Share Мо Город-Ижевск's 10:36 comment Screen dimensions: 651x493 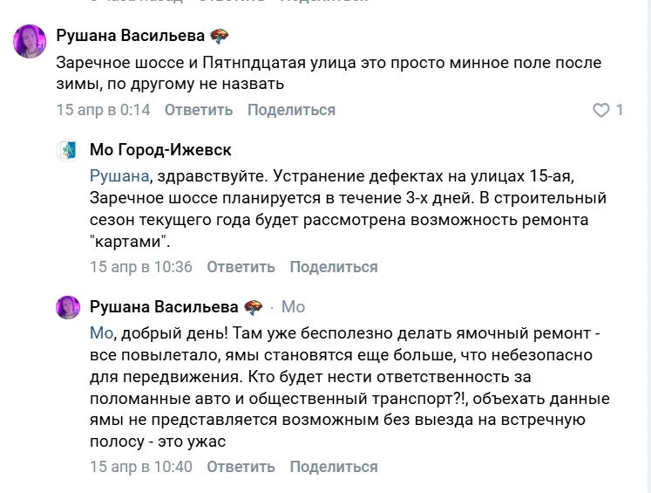tap(334, 267)
